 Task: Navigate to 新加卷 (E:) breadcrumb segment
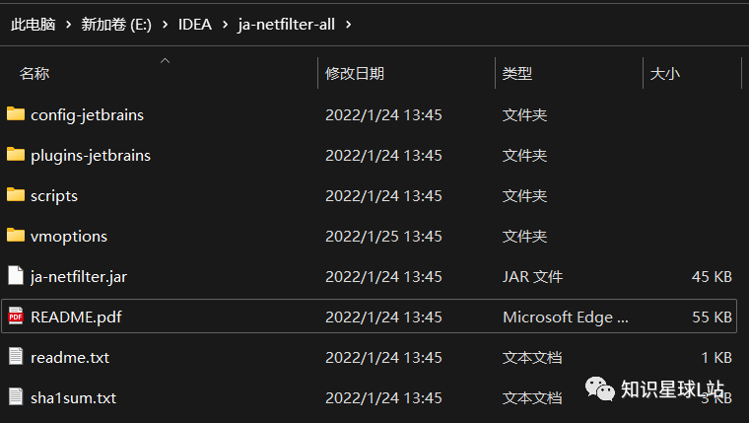click(116, 25)
